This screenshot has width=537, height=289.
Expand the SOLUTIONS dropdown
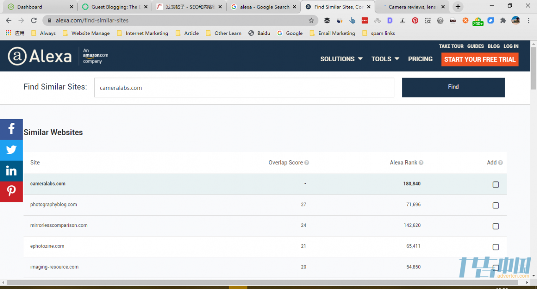tap(341, 59)
